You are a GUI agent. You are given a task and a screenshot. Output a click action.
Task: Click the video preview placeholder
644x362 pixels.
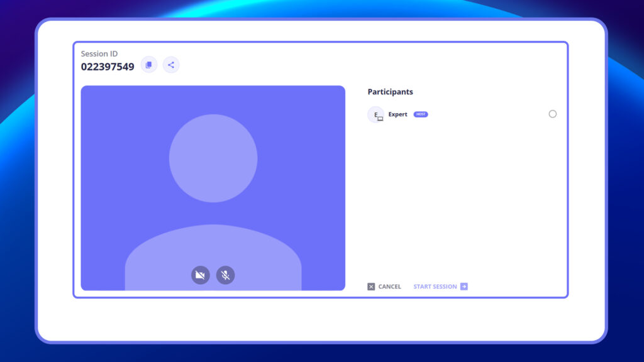pyautogui.click(x=213, y=188)
